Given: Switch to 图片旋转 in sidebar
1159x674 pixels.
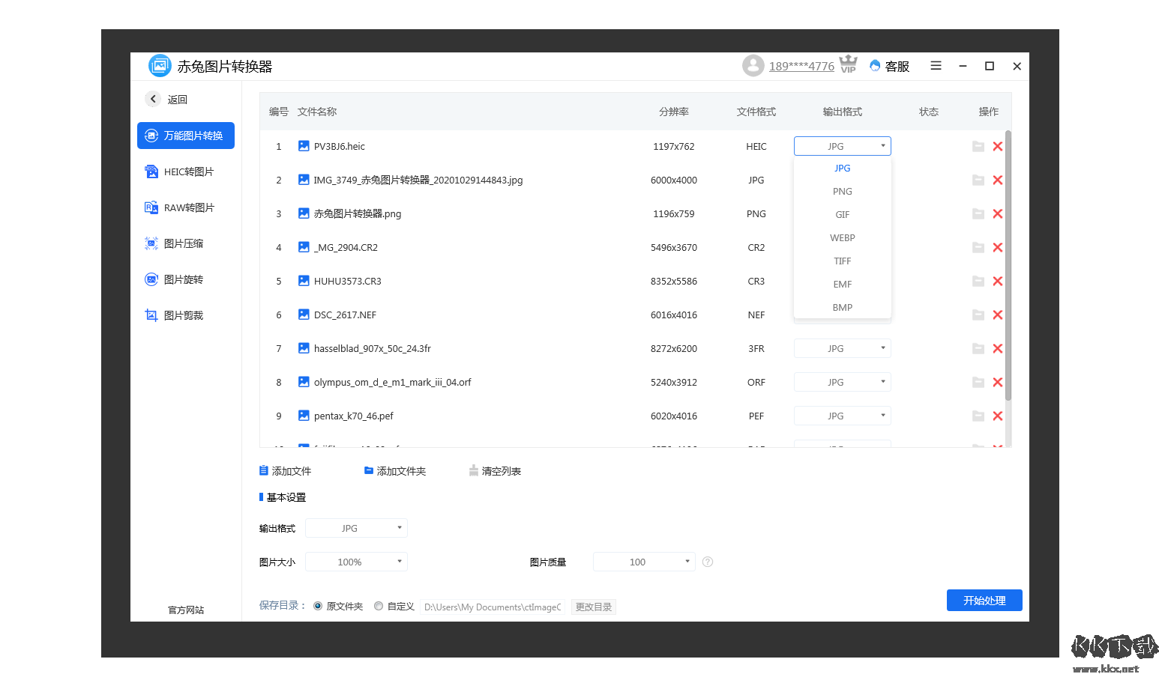Looking at the screenshot, I should (186, 279).
